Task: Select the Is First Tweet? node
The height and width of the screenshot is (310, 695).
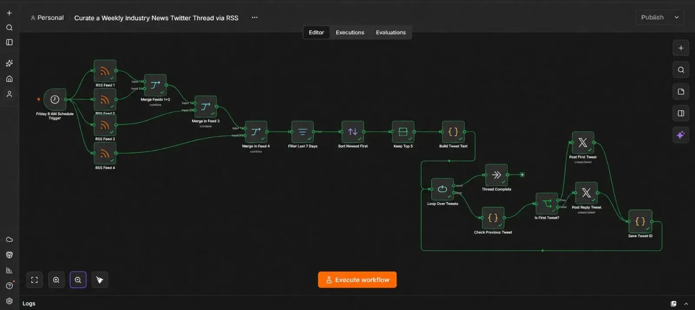Action: click(546, 204)
